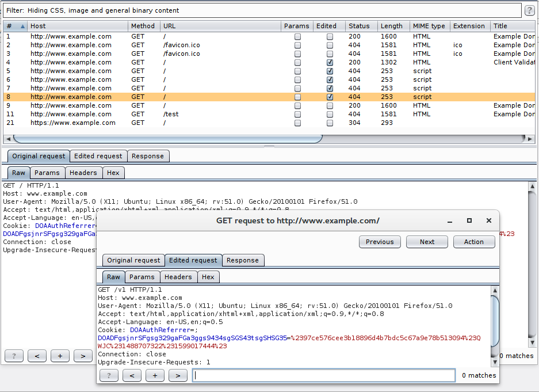Image resolution: width=539 pixels, height=392 pixels.
Task: Click the history table horizontal scrollbar
Action: 168,139
